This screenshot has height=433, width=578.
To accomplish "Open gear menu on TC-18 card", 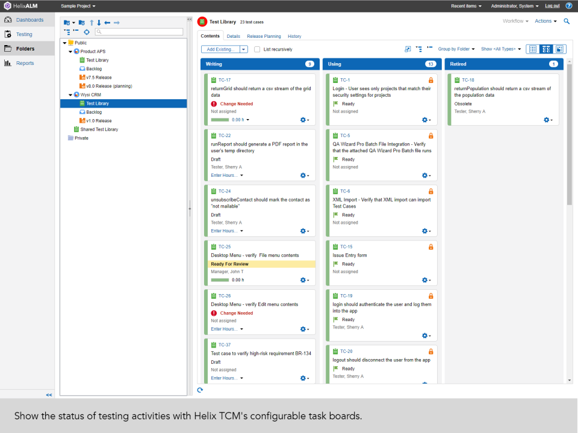I will point(548,120).
